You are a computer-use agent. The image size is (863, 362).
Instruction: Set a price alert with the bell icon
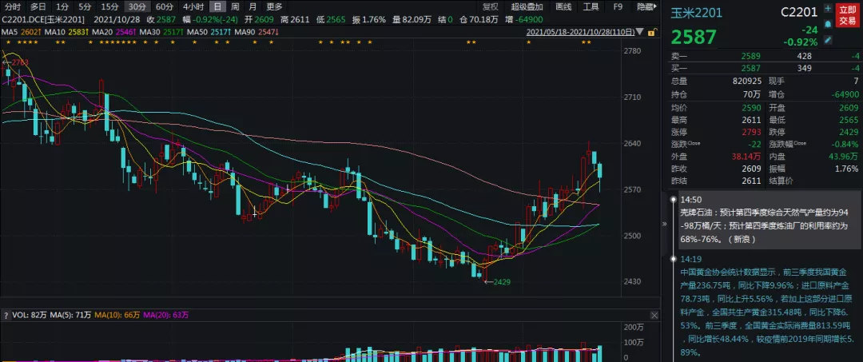(828, 24)
